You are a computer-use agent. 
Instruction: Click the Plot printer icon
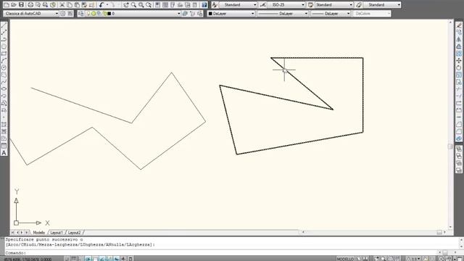(30, 5)
